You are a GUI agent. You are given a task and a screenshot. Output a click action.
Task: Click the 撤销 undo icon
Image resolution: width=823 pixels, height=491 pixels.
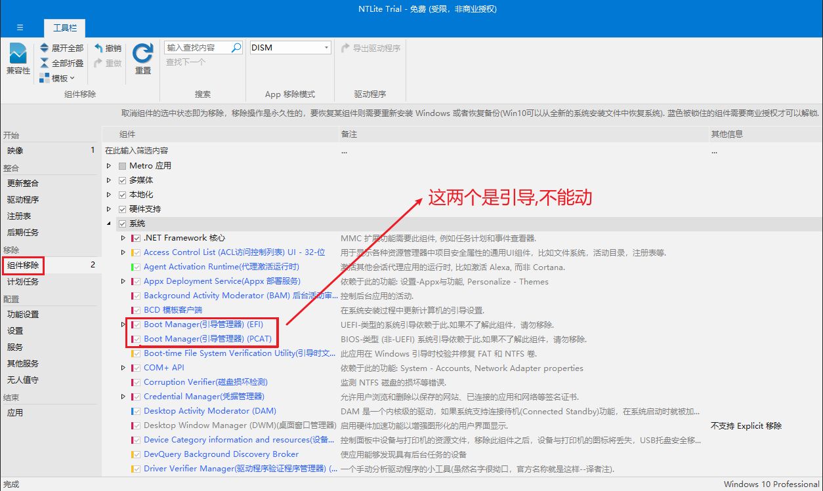coord(98,48)
